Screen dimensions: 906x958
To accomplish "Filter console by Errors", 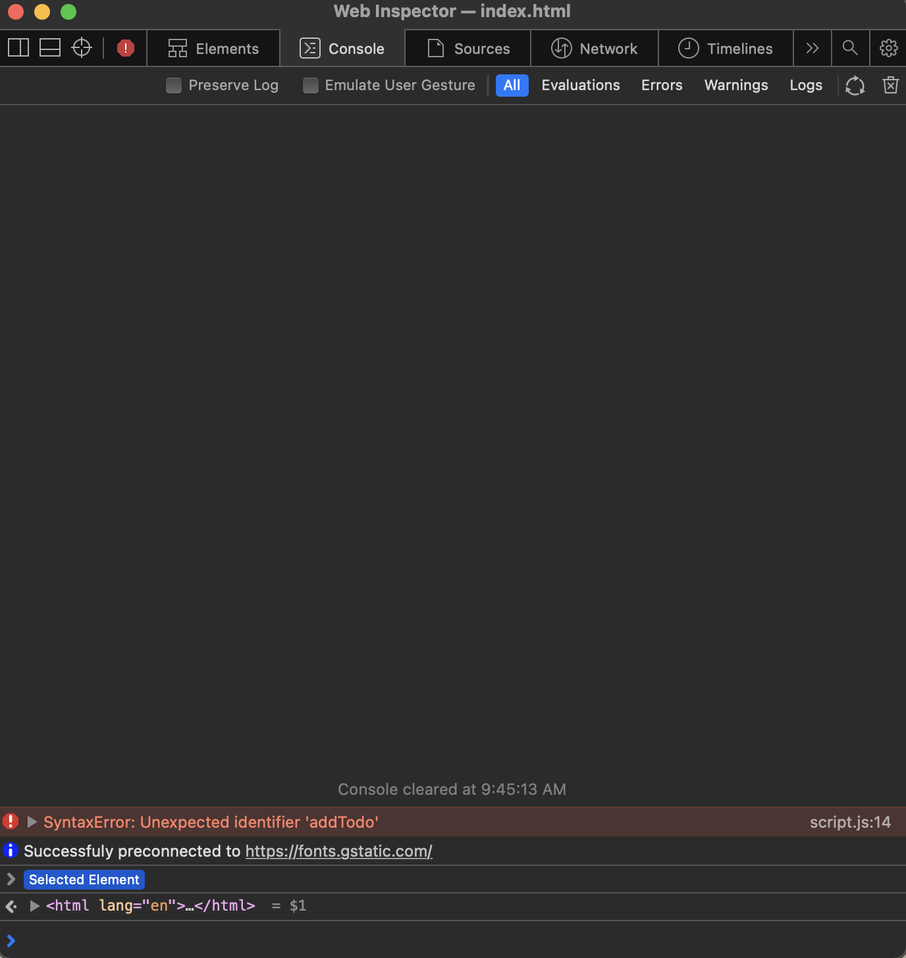I will point(662,86).
